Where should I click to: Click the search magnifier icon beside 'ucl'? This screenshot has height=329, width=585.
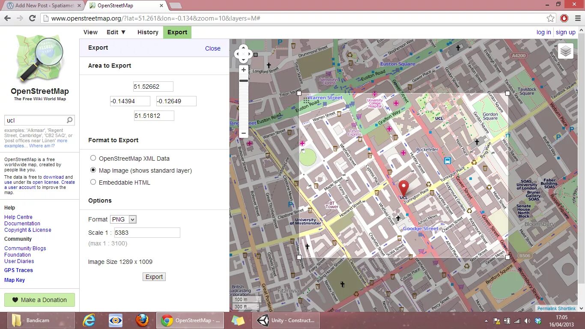[x=70, y=120]
